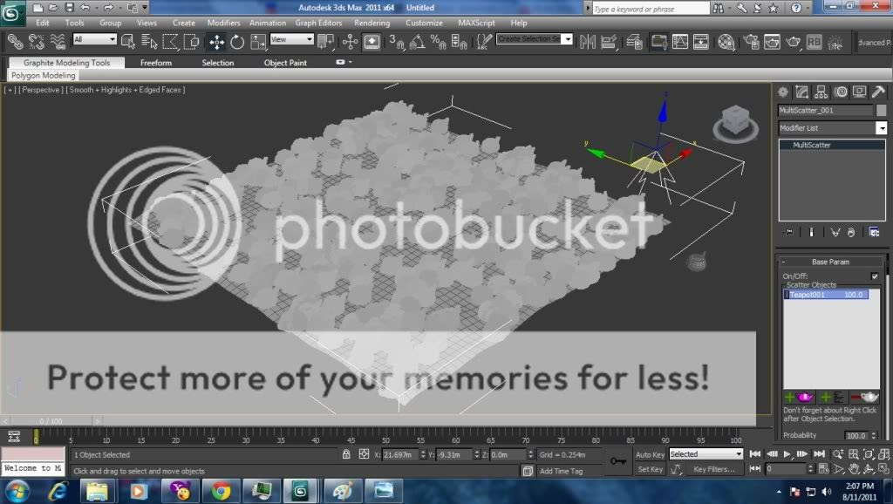Add scatter objects from list button

pyautogui.click(x=833, y=397)
